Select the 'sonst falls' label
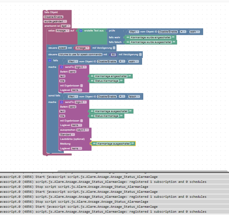The width and height of the screenshot is (229, 215). pyautogui.click(x=54, y=96)
